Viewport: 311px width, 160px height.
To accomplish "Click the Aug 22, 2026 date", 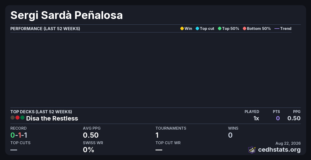I will pyautogui.click(x=288, y=143).
